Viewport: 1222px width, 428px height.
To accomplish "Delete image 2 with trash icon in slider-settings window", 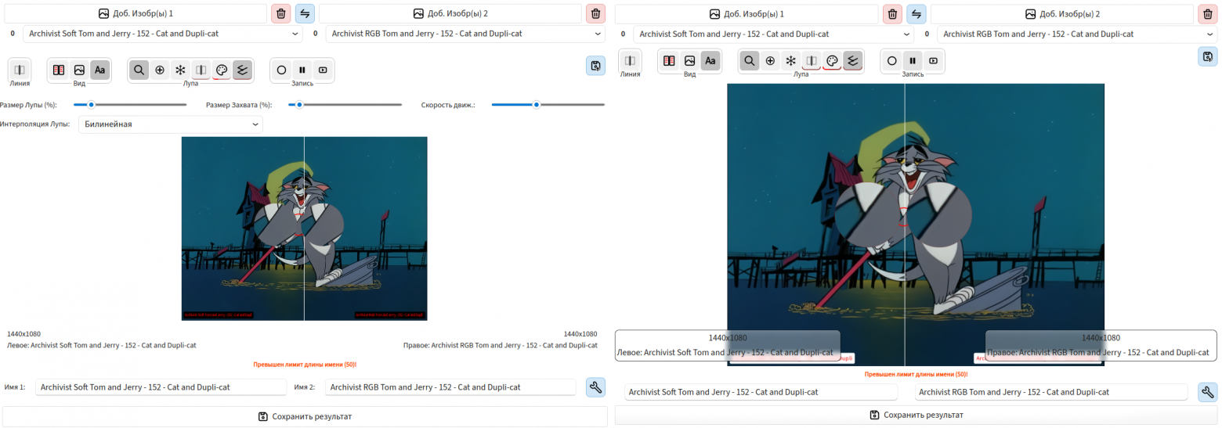I will pyautogui.click(x=596, y=13).
